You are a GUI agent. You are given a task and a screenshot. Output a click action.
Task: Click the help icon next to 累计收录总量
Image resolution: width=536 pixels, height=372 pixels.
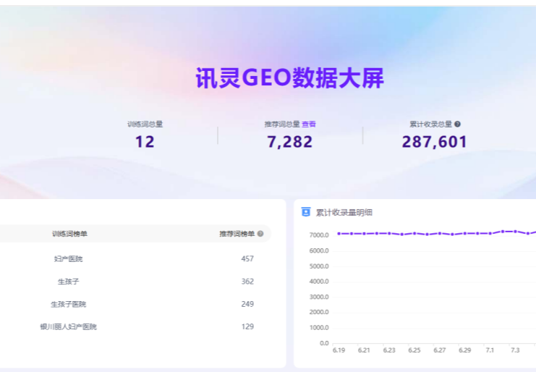457,124
